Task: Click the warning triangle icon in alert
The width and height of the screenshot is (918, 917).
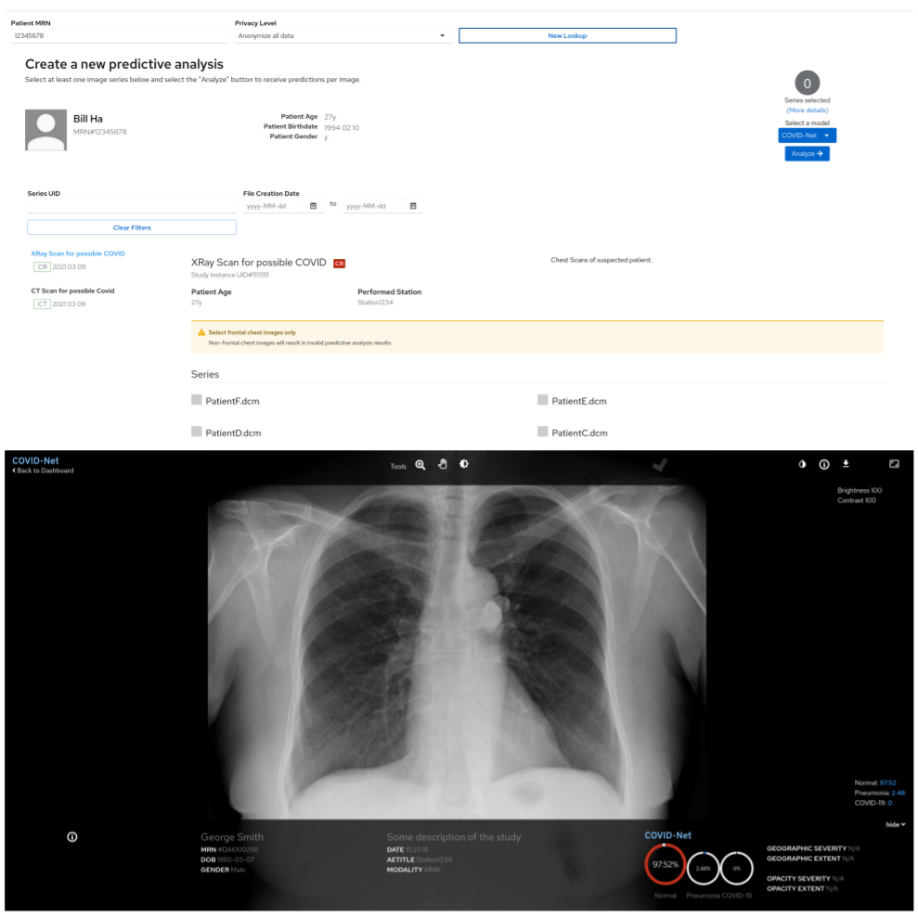Action: (201, 332)
